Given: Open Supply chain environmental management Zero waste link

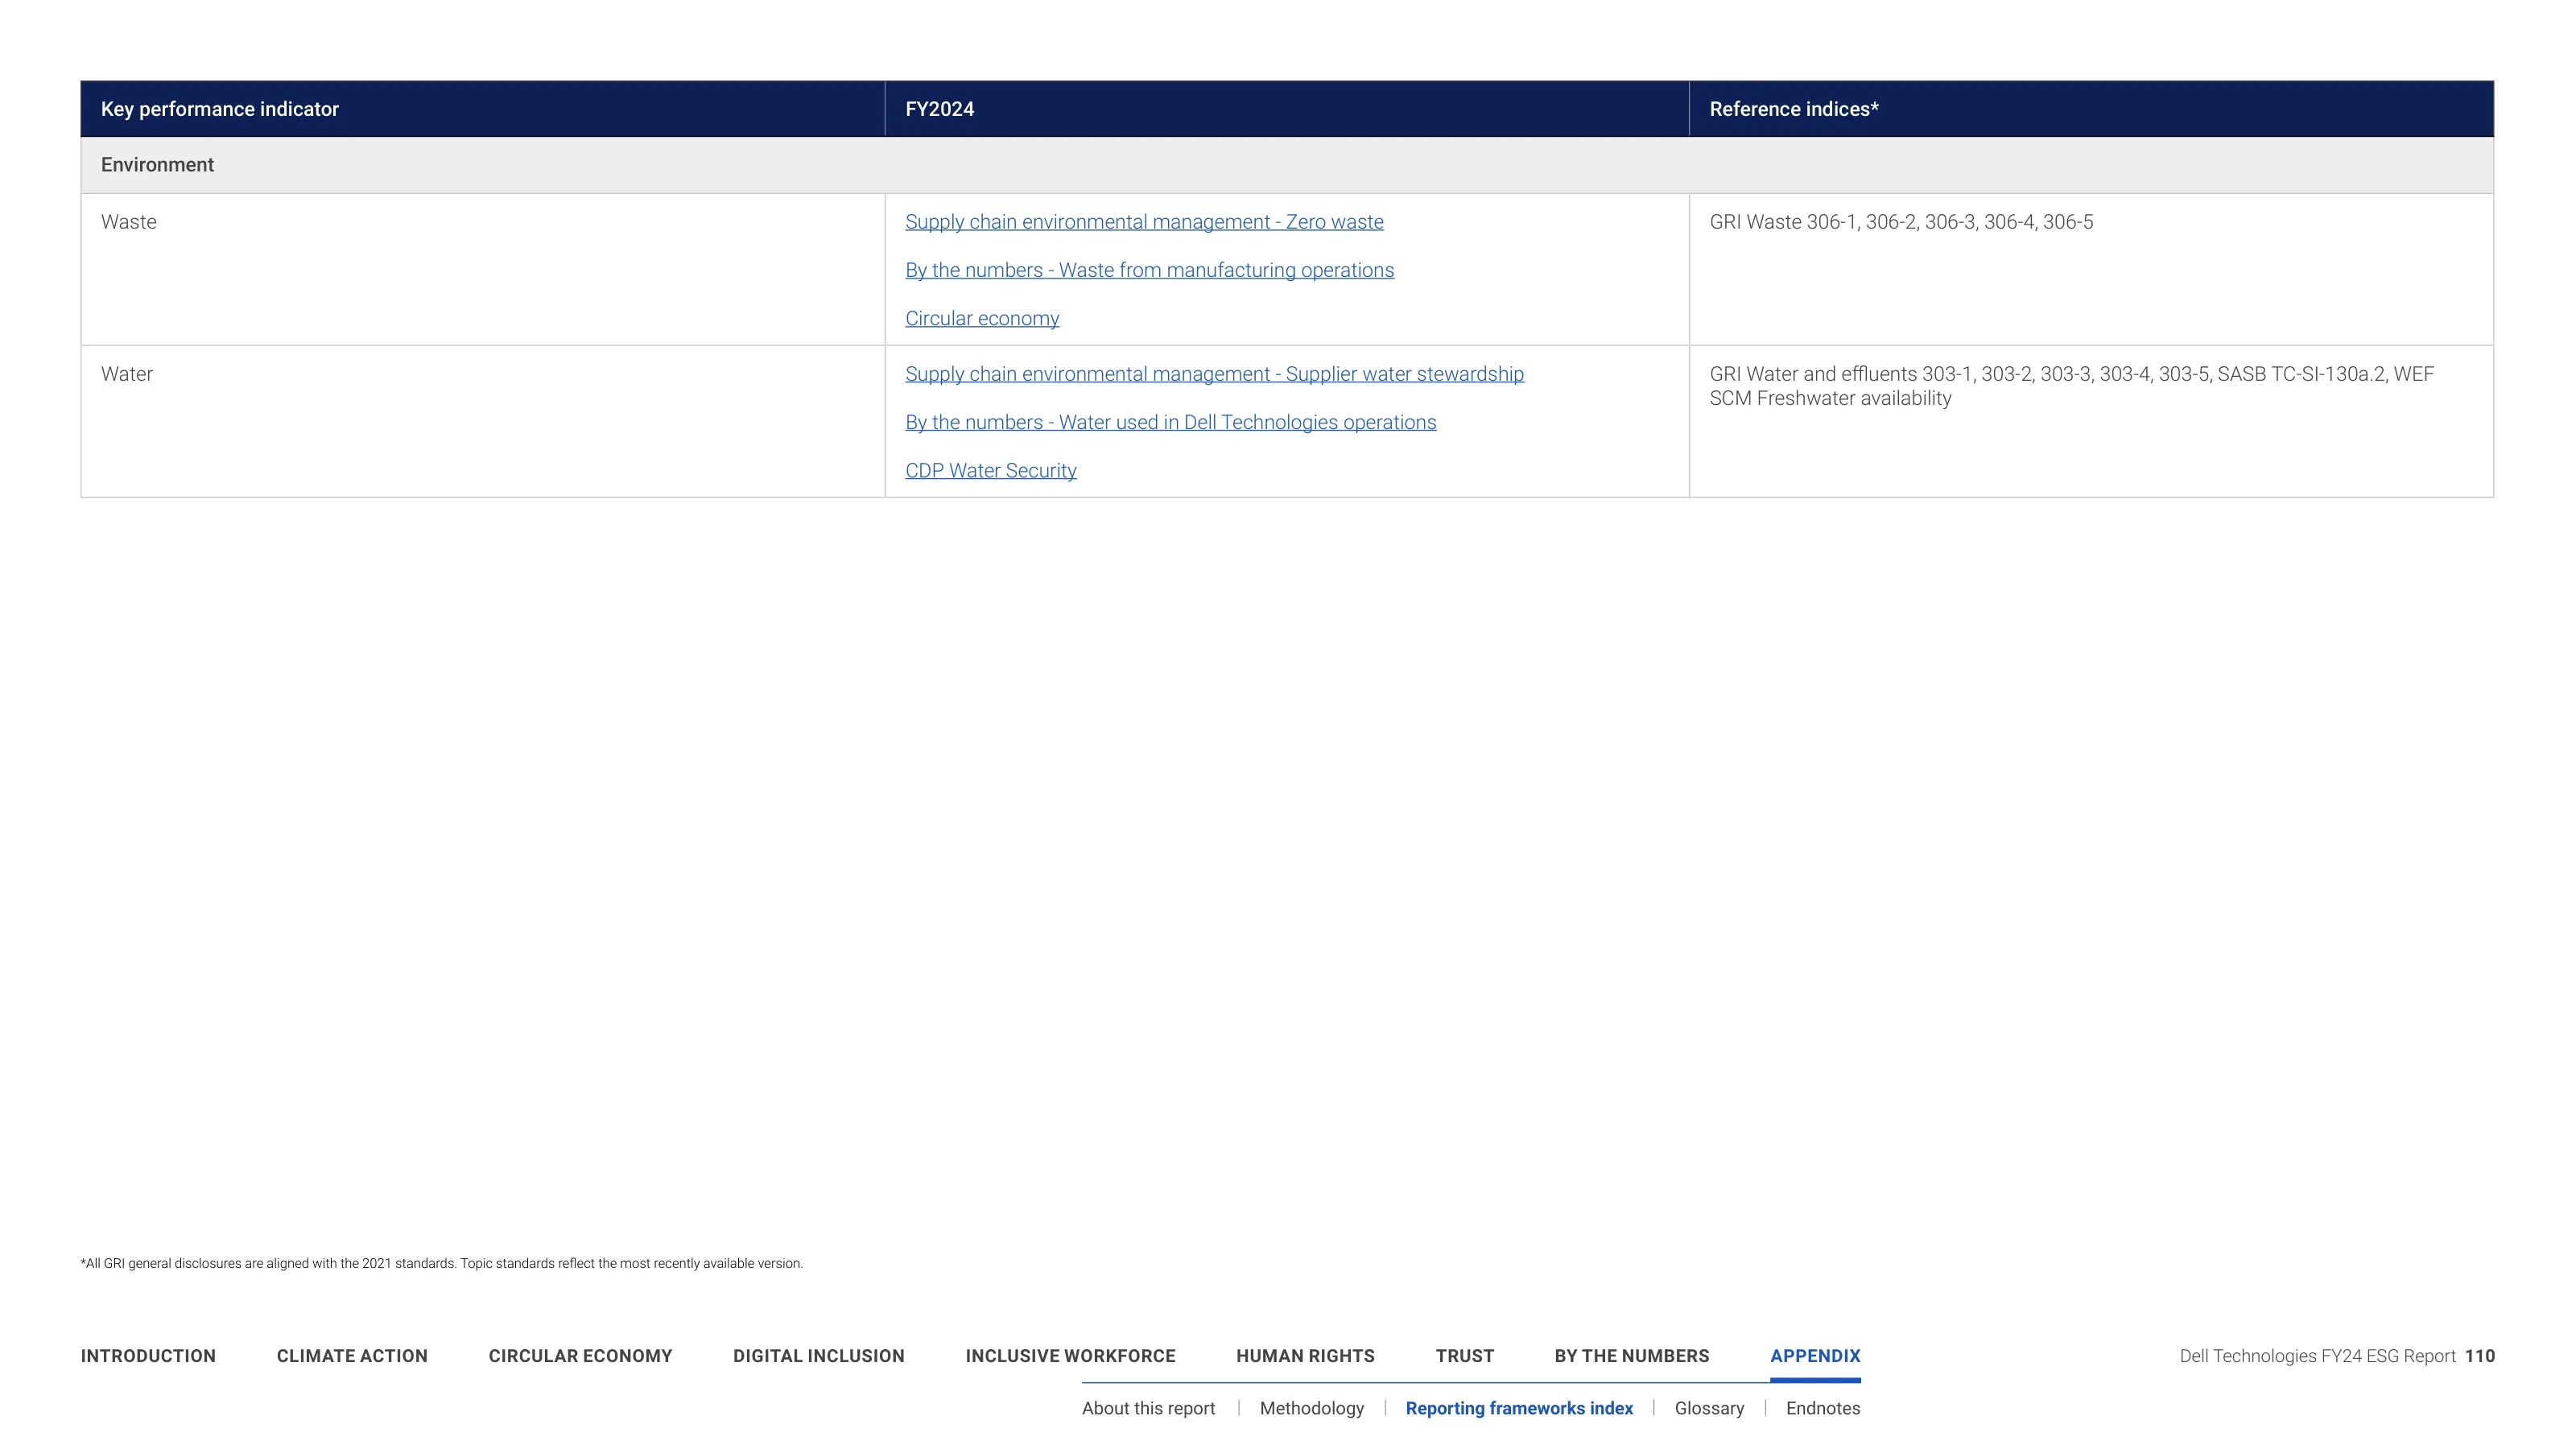Looking at the screenshot, I should [x=1144, y=222].
